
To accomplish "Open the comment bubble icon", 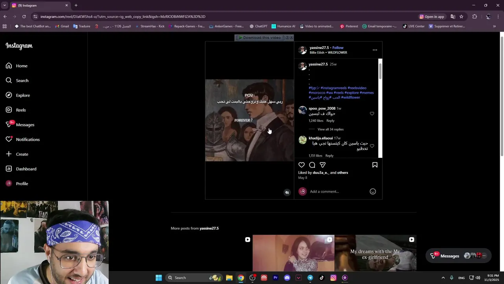I will pyautogui.click(x=312, y=165).
